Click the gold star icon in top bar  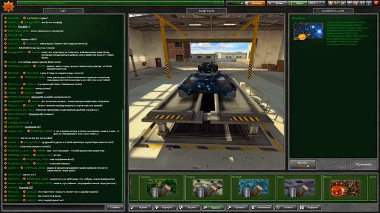coord(330,3)
